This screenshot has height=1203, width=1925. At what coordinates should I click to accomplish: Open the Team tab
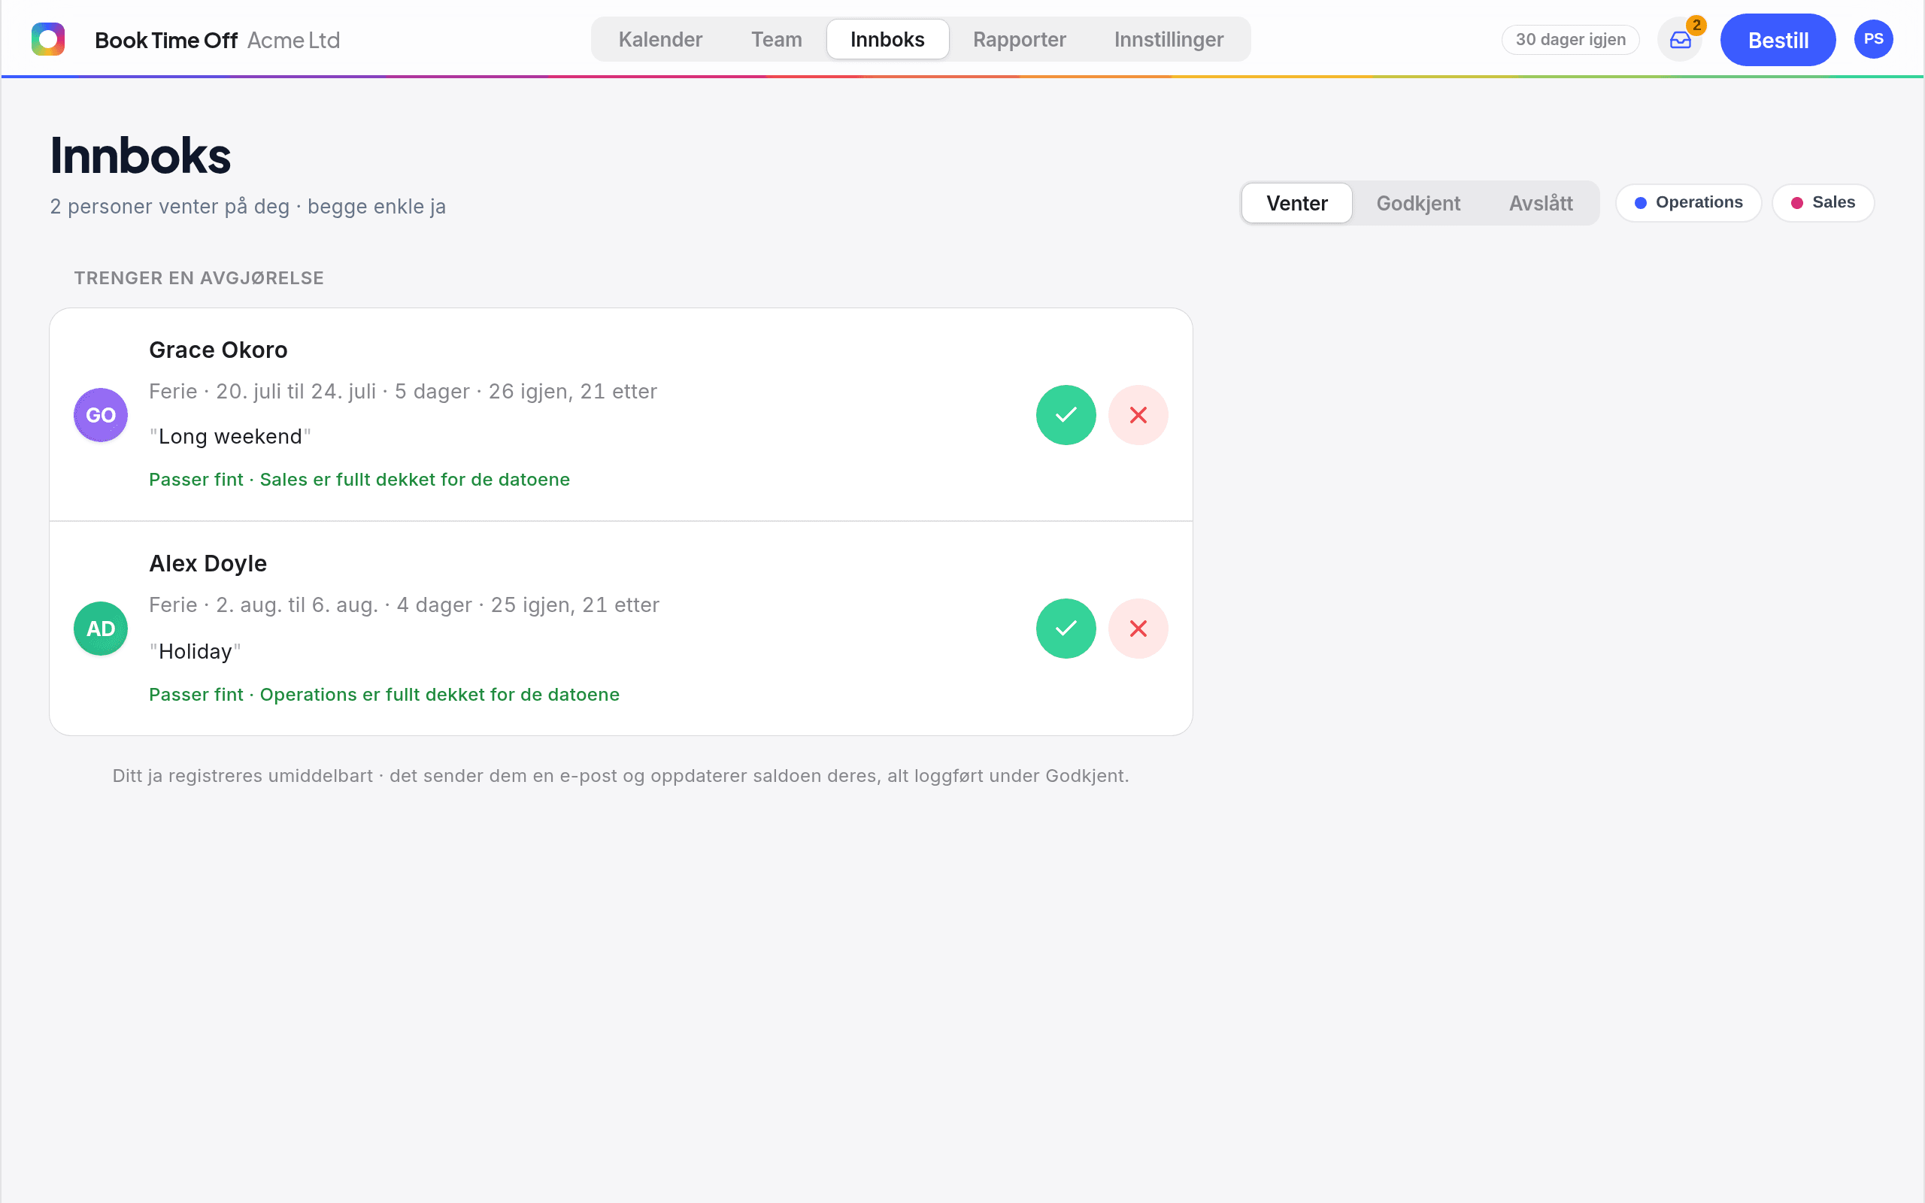coord(776,40)
